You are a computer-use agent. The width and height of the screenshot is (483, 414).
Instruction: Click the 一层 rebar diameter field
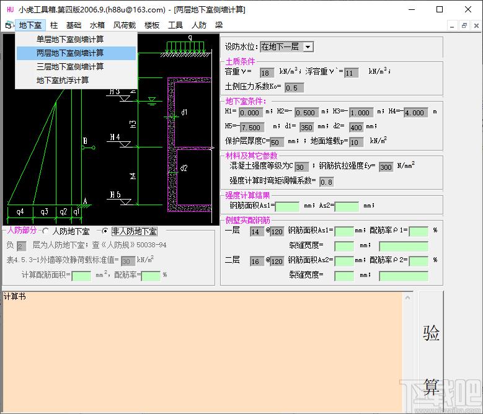click(x=257, y=231)
